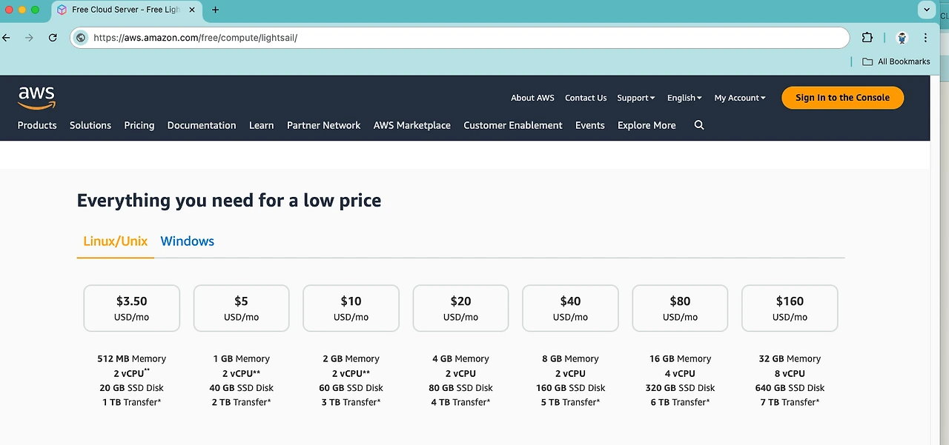Follow the Contact Us link
The height and width of the screenshot is (445, 949).
pyautogui.click(x=586, y=98)
